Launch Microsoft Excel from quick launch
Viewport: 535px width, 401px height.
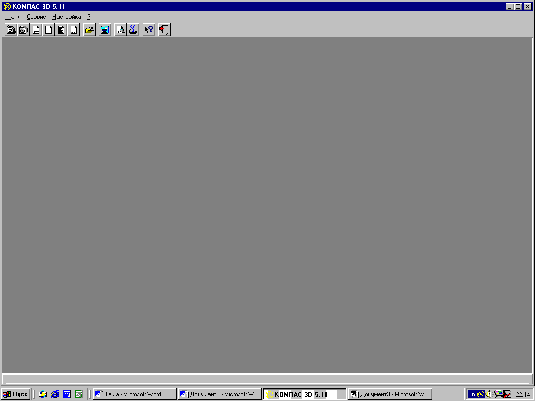coord(79,394)
